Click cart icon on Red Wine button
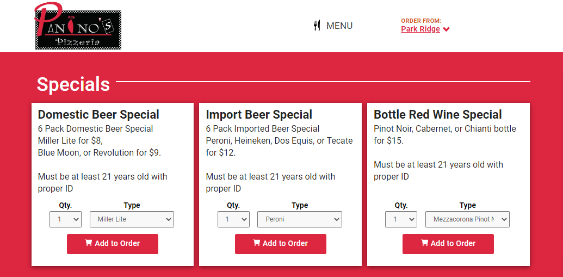This screenshot has height=277, width=563. coord(424,243)
